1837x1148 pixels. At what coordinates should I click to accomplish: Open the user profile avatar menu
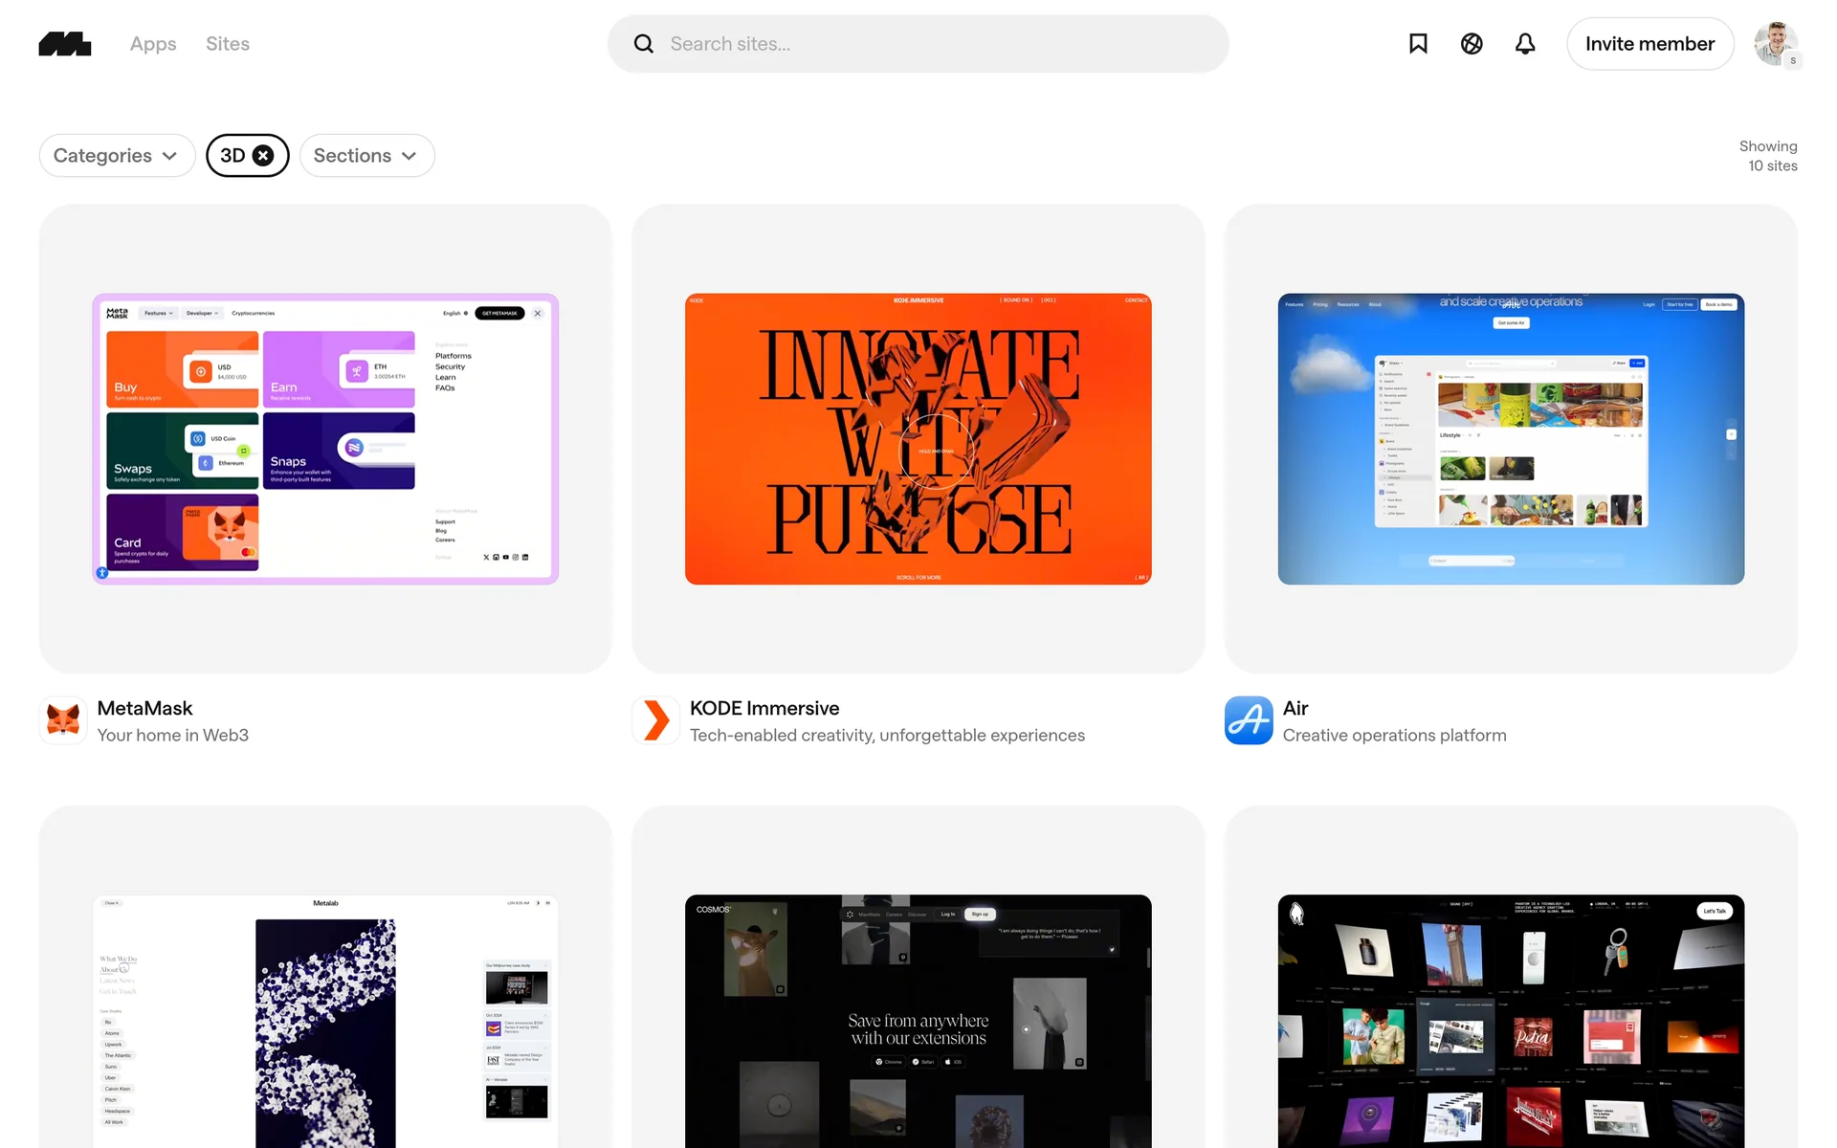tap(1775, 44)
